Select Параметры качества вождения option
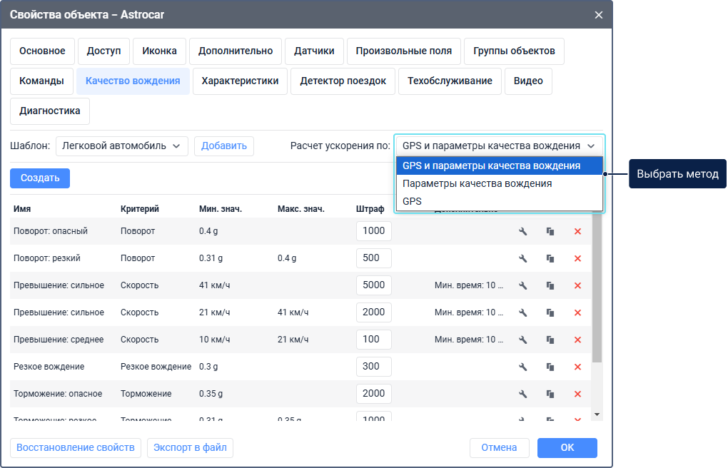The width and height of the screenshot is (728, 468). [x=477, y=183]
